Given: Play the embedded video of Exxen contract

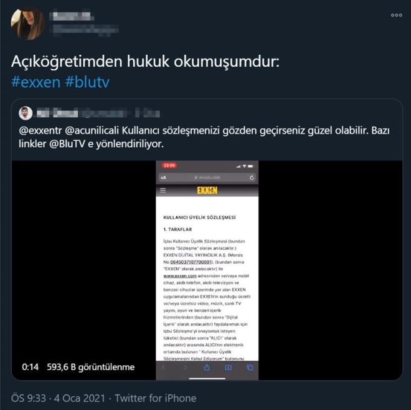Looking at the screenshot, I should tap(207, 270).
